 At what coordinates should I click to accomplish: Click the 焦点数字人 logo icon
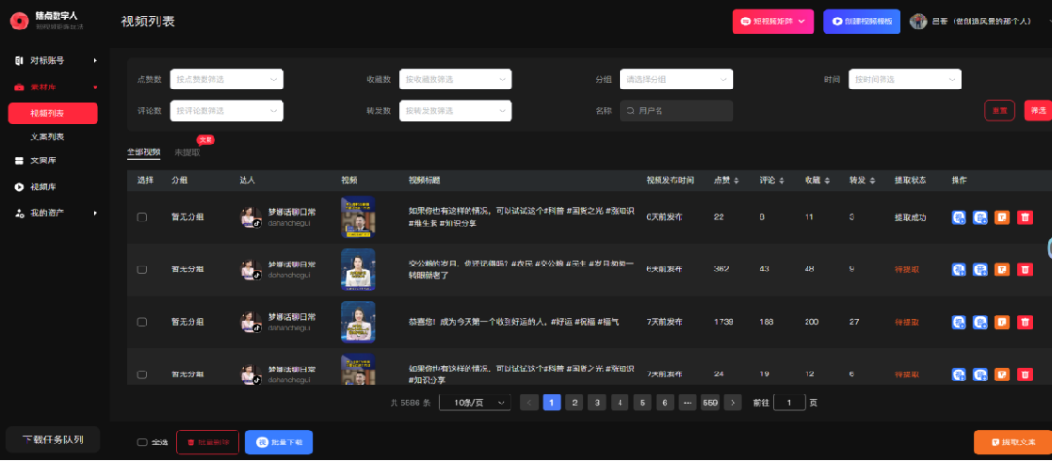(19, 20)
